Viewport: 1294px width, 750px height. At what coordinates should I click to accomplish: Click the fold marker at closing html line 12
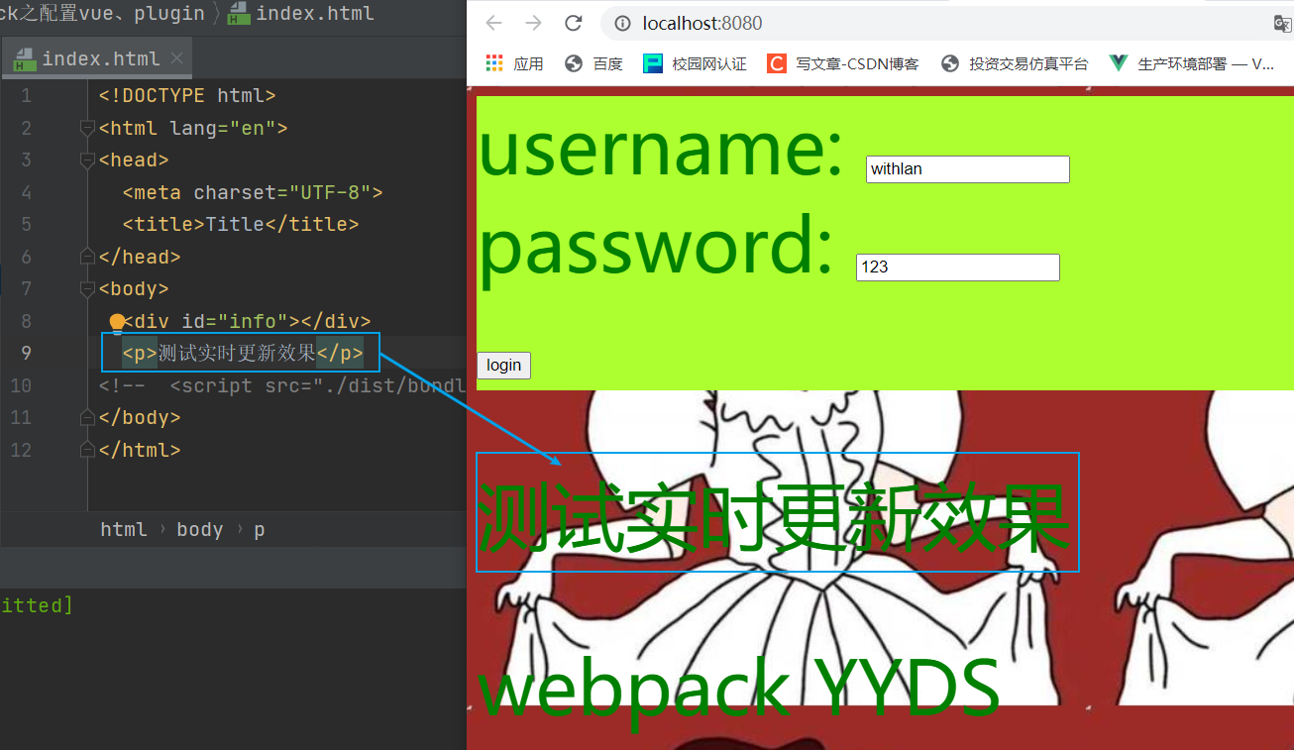click(x=87, y=450)
